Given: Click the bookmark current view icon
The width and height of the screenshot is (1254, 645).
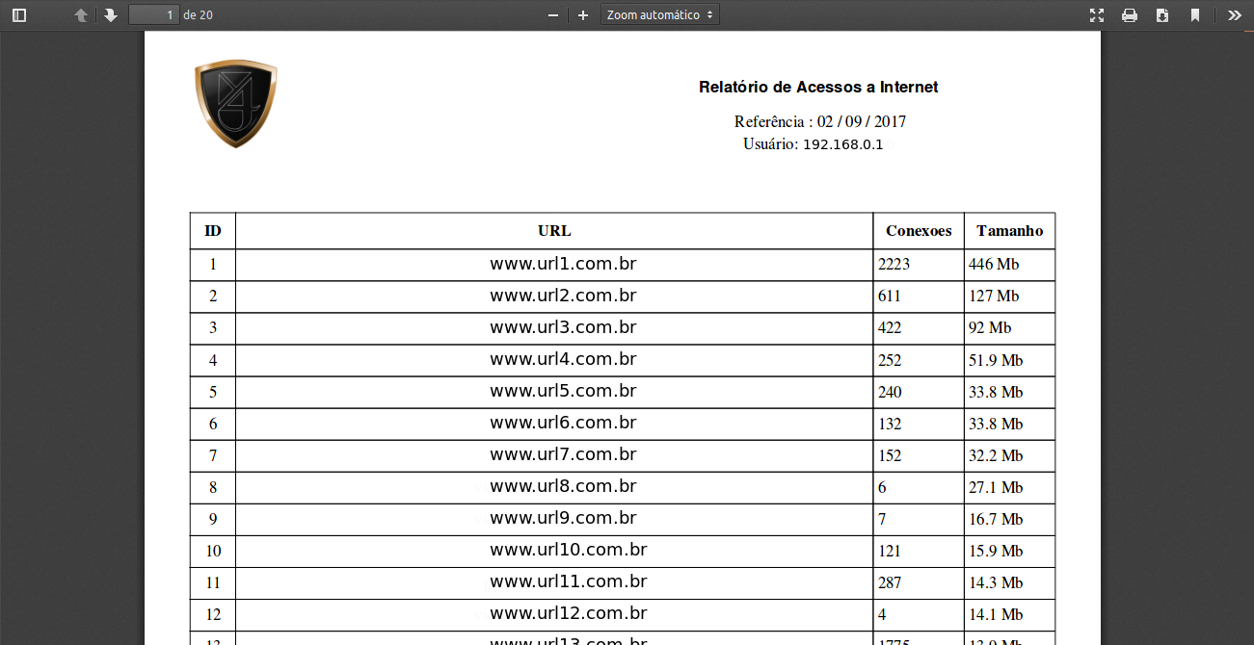Looking at the screenshot, I should (1195, 15).
